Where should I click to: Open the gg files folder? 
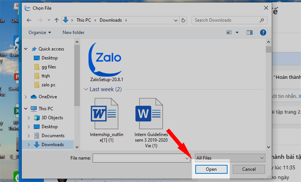[49, 67]
